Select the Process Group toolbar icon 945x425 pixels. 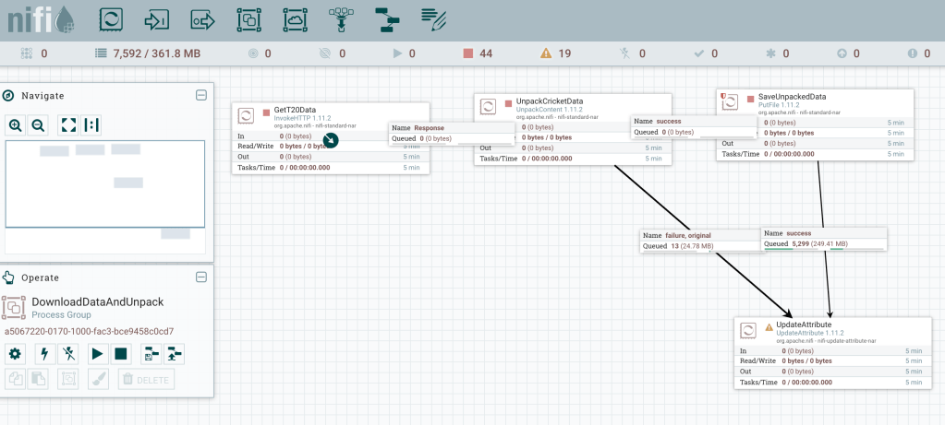tap(248, 18)
